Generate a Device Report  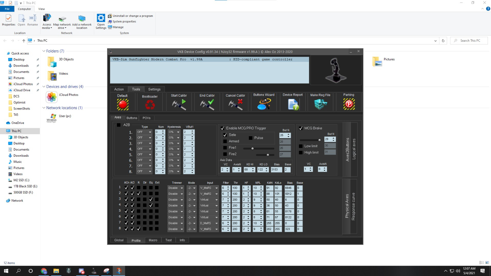click(293, 105)
